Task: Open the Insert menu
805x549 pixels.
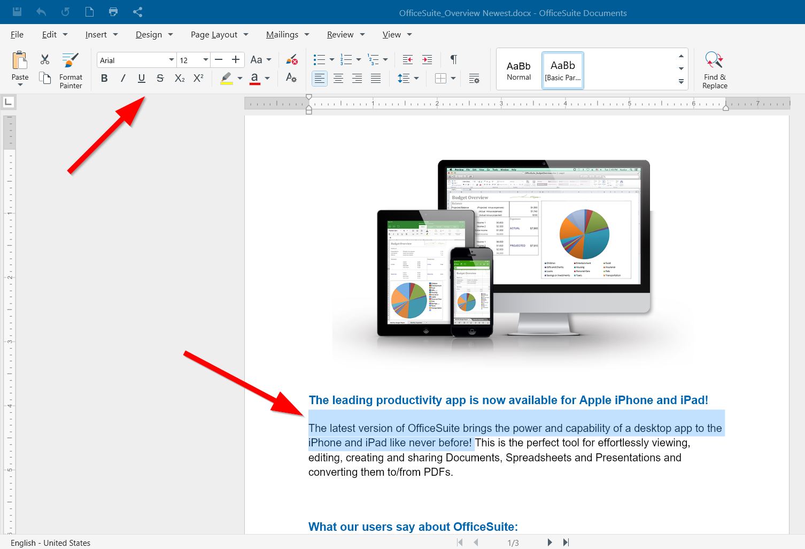Action: pyautogui.click(x=102, y=34)
